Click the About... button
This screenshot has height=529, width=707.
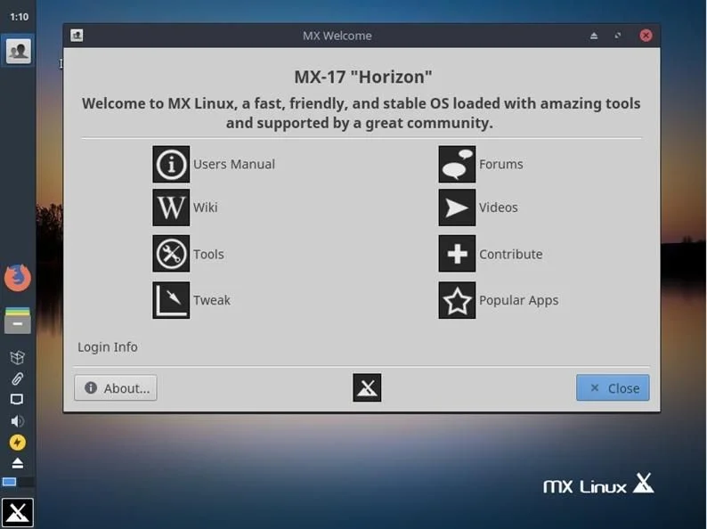(x=116, y=387)
